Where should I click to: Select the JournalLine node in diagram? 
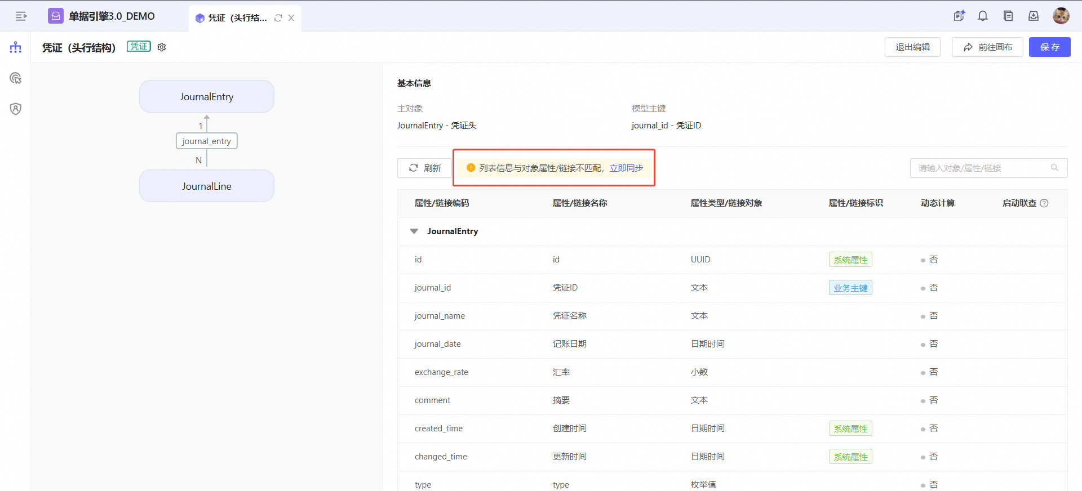(x=206, y=186)
